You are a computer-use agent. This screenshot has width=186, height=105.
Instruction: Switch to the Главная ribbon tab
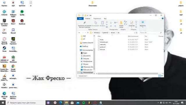point(88,19)
